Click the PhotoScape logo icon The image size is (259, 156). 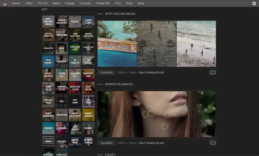pos(5,3)
